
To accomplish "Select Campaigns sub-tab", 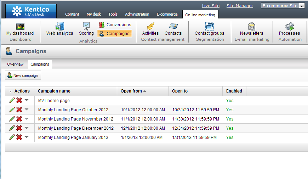I will (40, 64).
